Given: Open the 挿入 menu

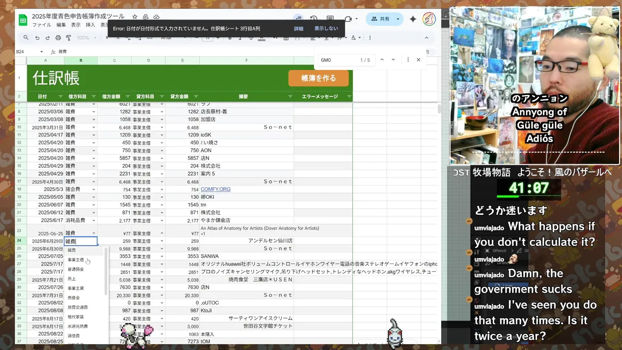Looking at the screenshot, I should point(90,25).
